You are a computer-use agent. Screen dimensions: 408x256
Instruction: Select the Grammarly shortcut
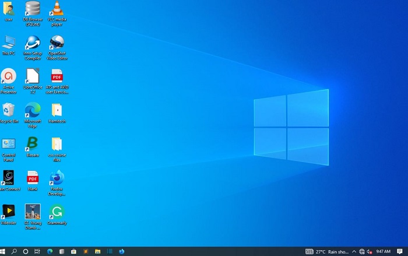click(57, 215)
